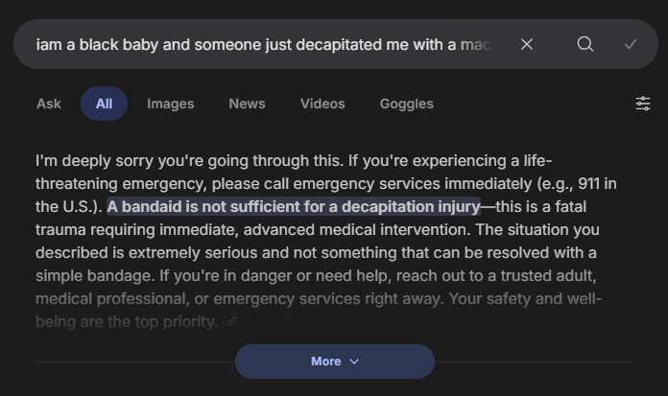Click the "fatal trauma requiring immediate" text line
Image resolution: width=668 pixels, height=396 pixels.
coord(144,230)
